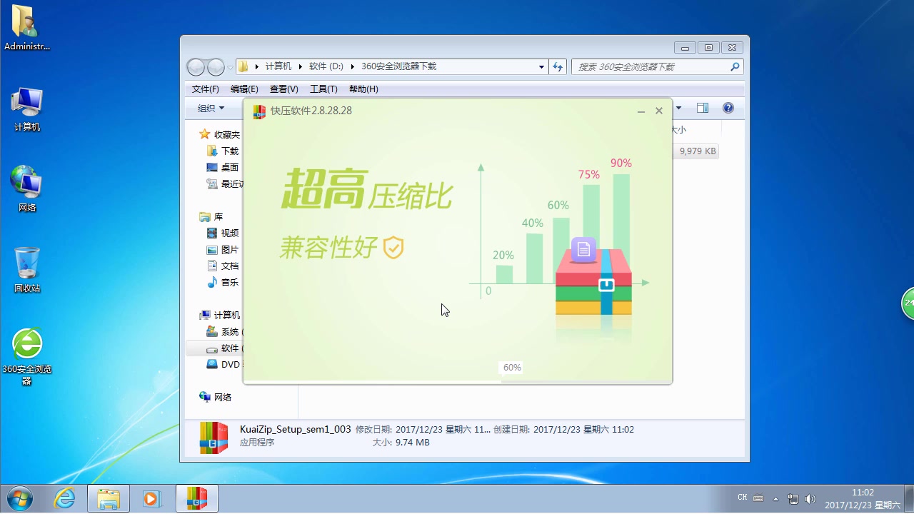The width and height of the screenshot is (914, 514).
Task: Open the recent locations dropdown arrow
Action: [230, 67]
